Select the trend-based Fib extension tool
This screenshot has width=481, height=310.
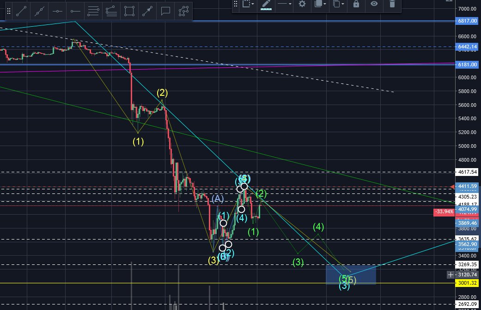[x=111, y=12]
